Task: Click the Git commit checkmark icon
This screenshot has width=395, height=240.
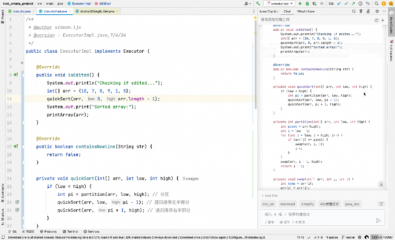Action: click(346, 4)
